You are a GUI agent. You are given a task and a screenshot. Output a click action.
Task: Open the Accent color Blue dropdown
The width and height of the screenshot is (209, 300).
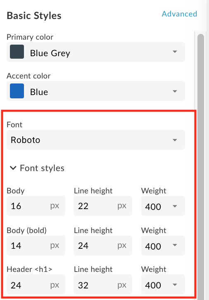[x=96, y=91]
